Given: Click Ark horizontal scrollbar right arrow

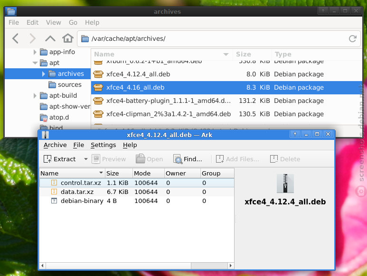Looking at the screenshot, I should [231, 266].
